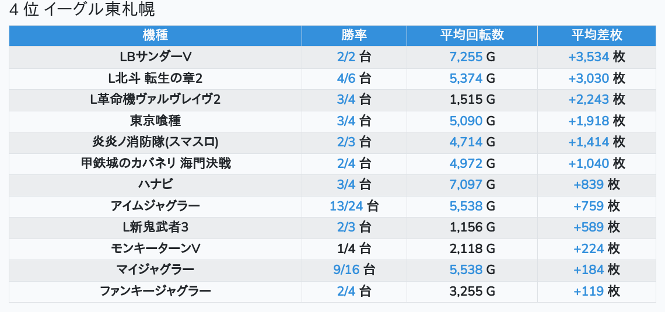Click the 甲鉄城のカバネリ 海門決戦 machine name

coord(155,163)
